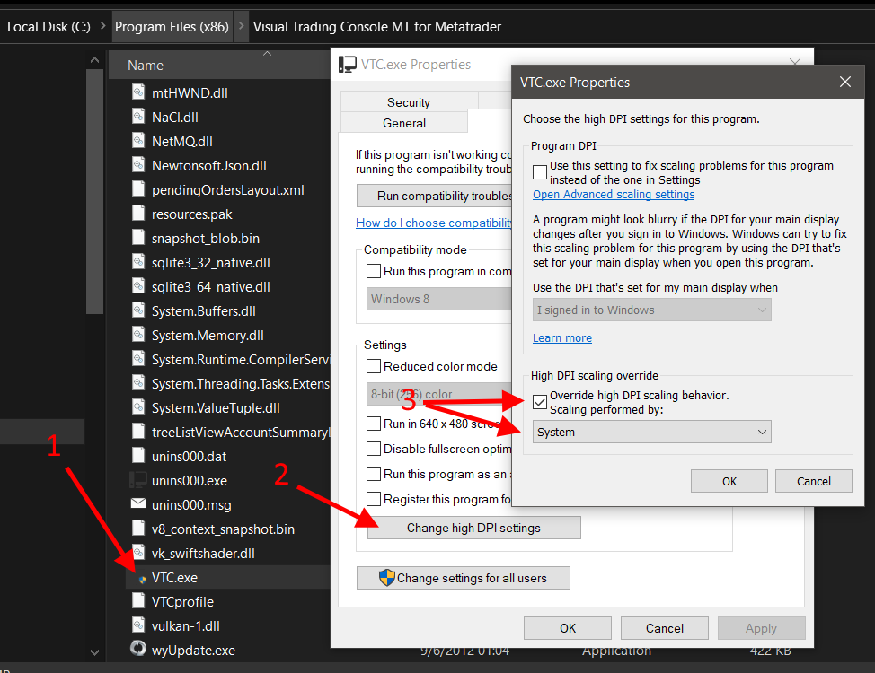Check Disable fullscreen optimizations
The width and height of the screenshot is (875, 673).
[x=374, y=449]
